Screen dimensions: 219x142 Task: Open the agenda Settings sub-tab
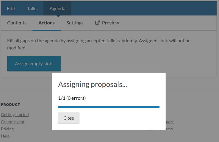tap(75, 23)
